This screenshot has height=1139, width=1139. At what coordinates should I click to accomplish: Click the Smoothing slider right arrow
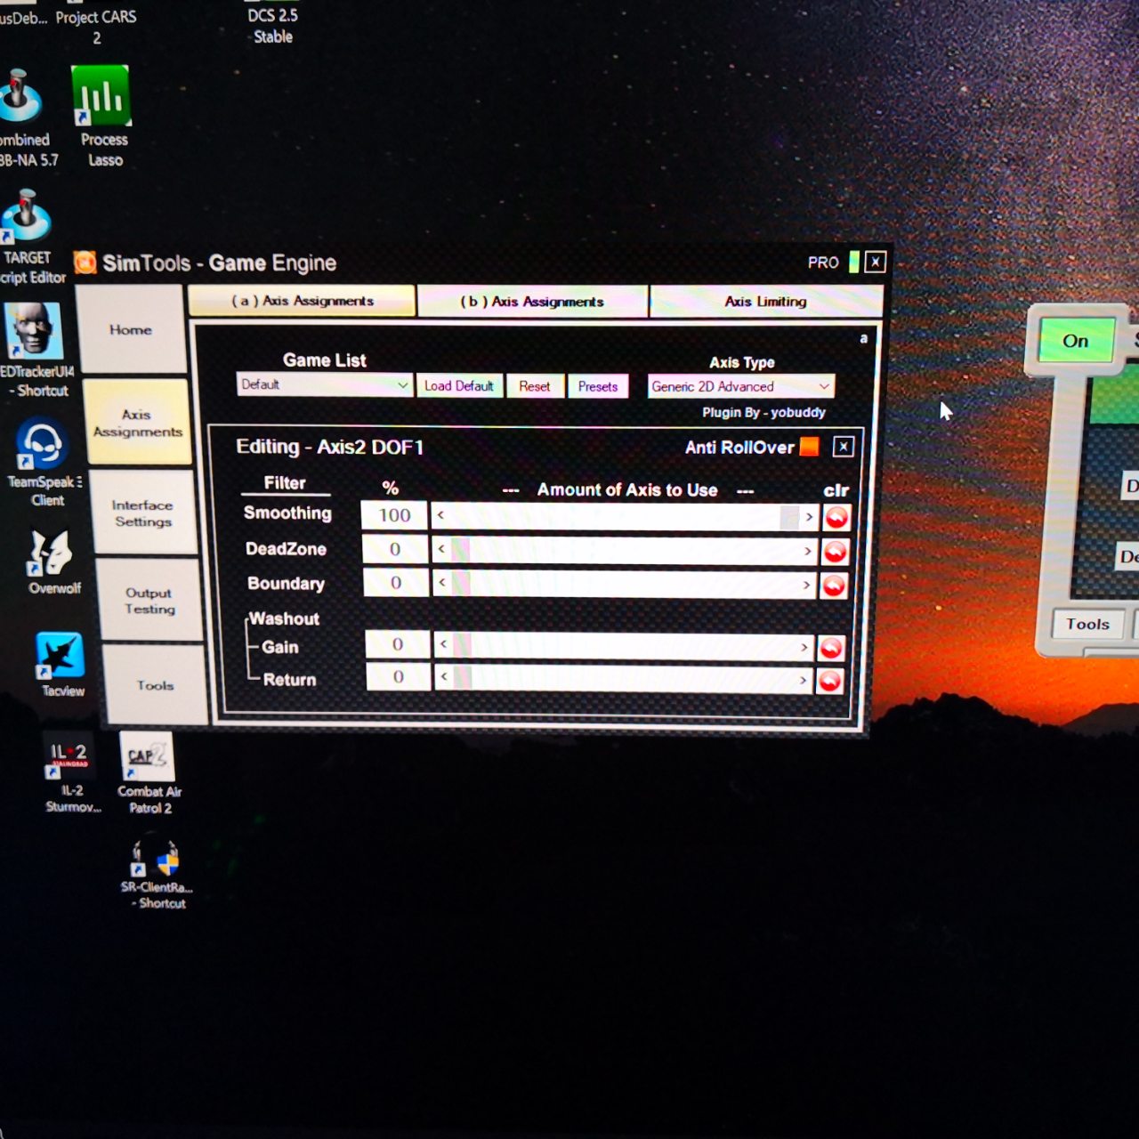tap(809, 517)
